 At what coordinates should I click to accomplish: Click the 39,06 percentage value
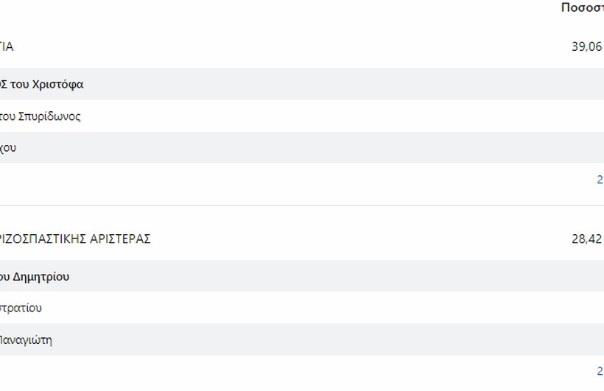click(x=586, y=47)
